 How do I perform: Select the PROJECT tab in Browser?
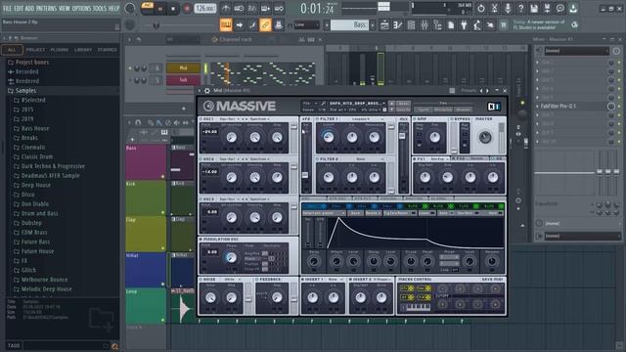coord(35,50)
